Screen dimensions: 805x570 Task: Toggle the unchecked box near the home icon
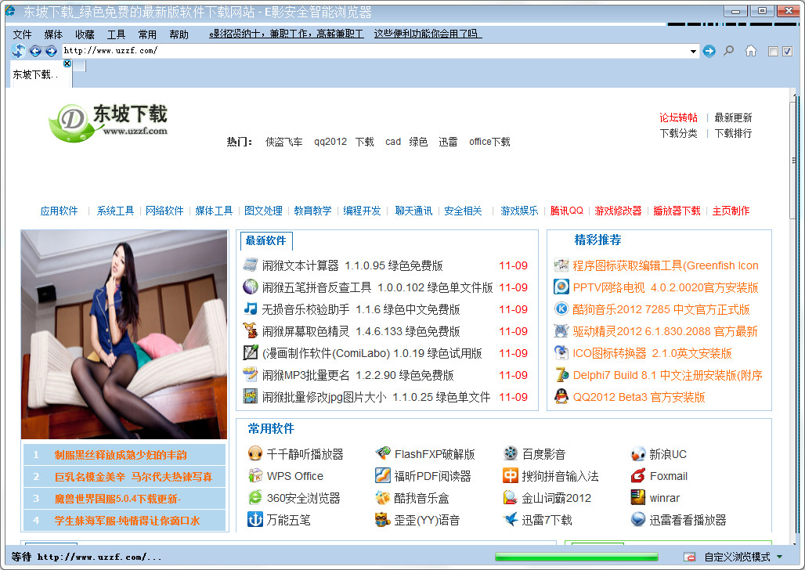point(773,52)
